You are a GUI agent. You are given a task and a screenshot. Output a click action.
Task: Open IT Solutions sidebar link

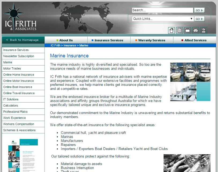23,99
